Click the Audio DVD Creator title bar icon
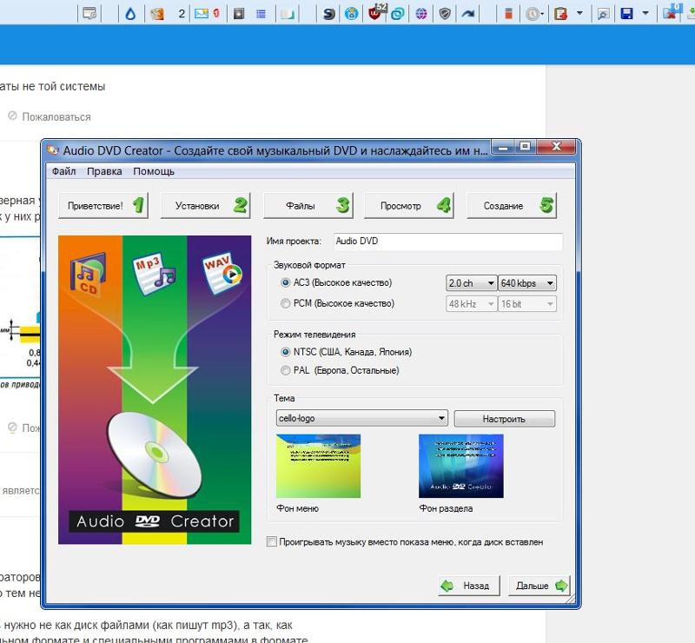This screenshot has height=643, width=695. point(53,150)
